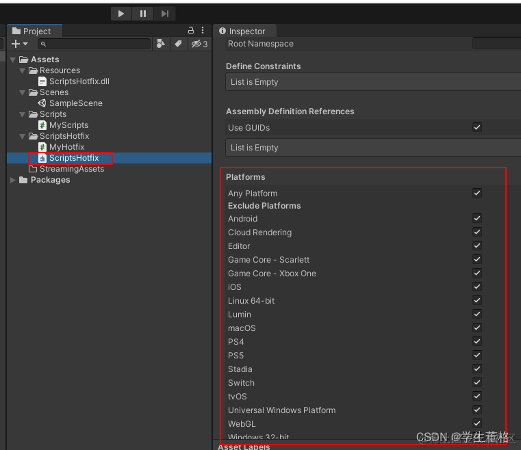This screenshot has height=450, width=521.
Task: Toggle the Editor platform checkbox
Action: (x=477, y=246)
